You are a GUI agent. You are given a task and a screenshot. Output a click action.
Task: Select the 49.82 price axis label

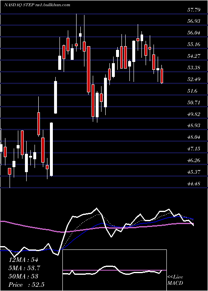[194, 114]
